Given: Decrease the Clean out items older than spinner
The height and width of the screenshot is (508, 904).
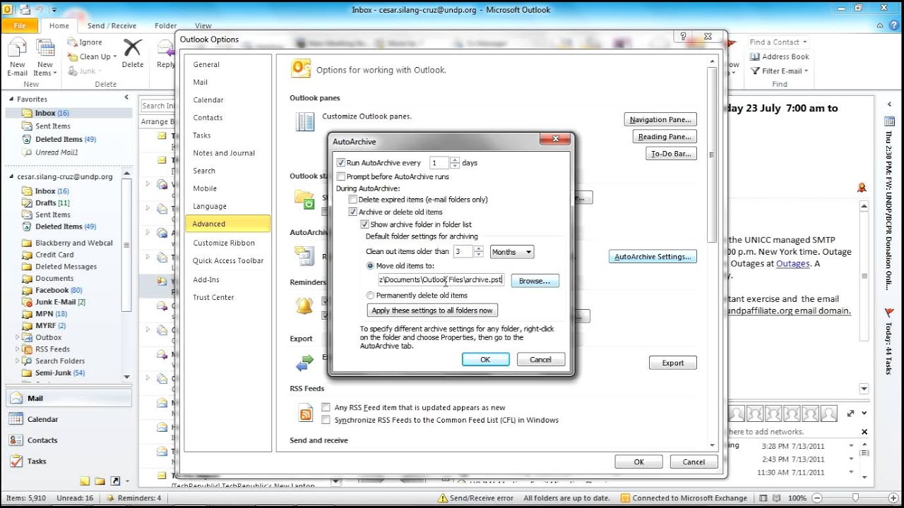Looking at the screenshot, I should (x=479, y=255).
